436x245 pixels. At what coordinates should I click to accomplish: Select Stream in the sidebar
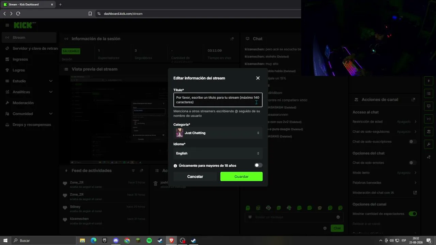[29, 37]
